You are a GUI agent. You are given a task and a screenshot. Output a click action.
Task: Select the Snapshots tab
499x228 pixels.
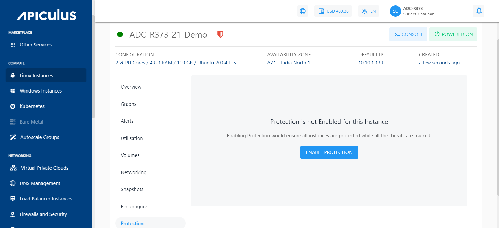pyautogui.click(x=132, y=189)
